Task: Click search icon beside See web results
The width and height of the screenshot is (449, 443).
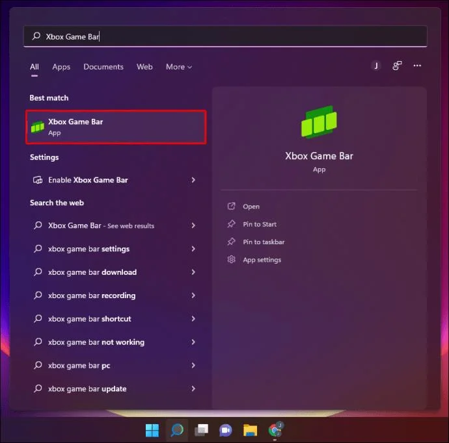Action: (x=38, y=225)
